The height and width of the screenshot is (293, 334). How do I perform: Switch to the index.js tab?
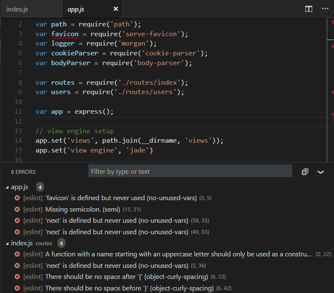point(17,9)
